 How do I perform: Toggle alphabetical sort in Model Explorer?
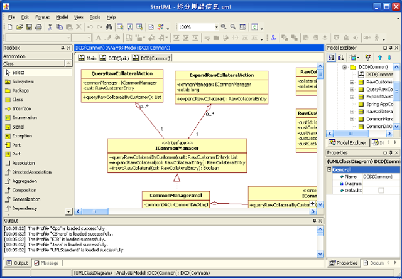340,58
